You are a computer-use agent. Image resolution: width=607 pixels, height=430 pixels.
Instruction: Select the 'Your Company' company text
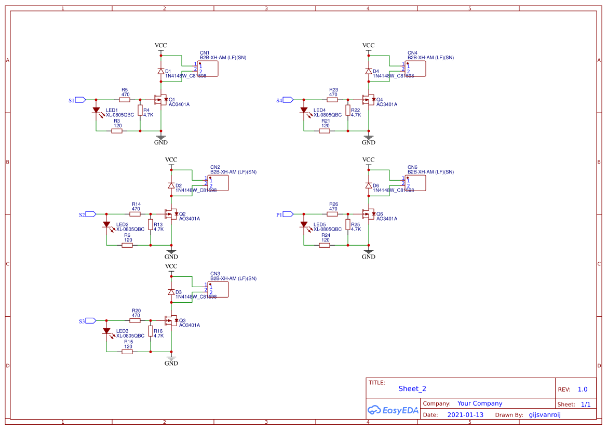coord(480,404)
